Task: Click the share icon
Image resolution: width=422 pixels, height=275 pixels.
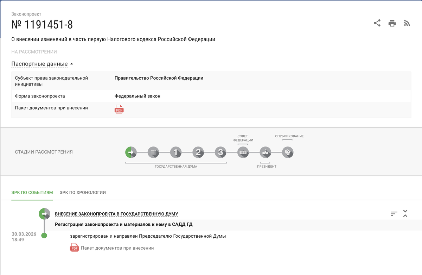Action: 377,23
